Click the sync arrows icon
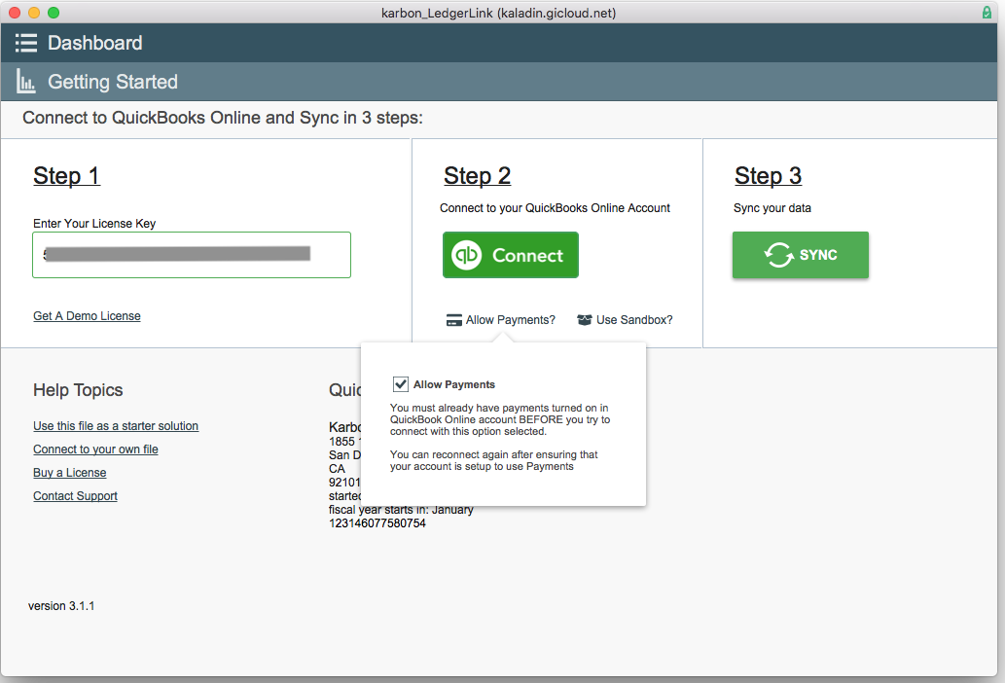Screen dimensions: 1005x683 tap(778, 255)
